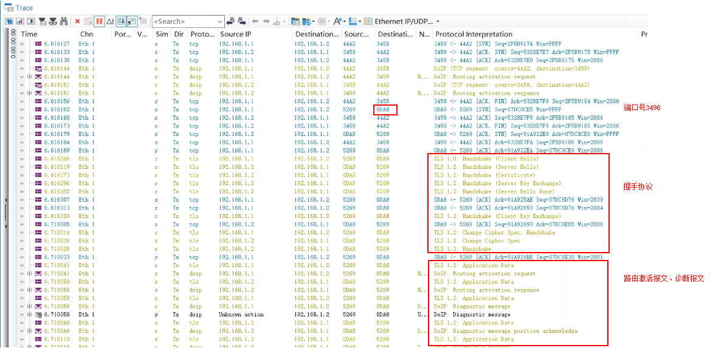This screenshot has height=348, width=710.
Task: Click the Dir column header
Action: 179,34
